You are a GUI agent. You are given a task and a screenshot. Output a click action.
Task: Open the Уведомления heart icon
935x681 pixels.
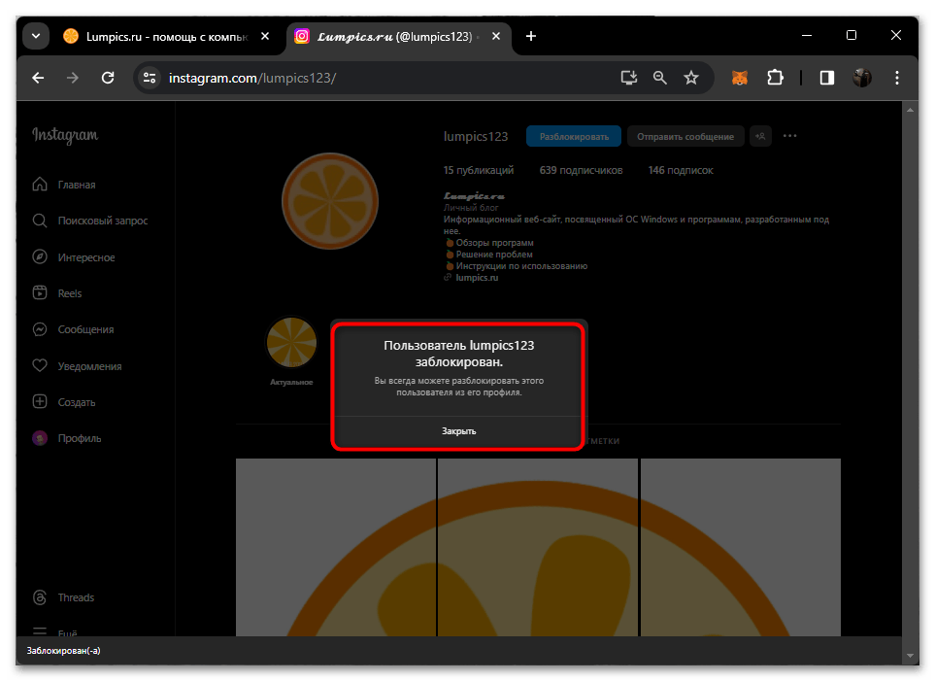pos(40,365)
